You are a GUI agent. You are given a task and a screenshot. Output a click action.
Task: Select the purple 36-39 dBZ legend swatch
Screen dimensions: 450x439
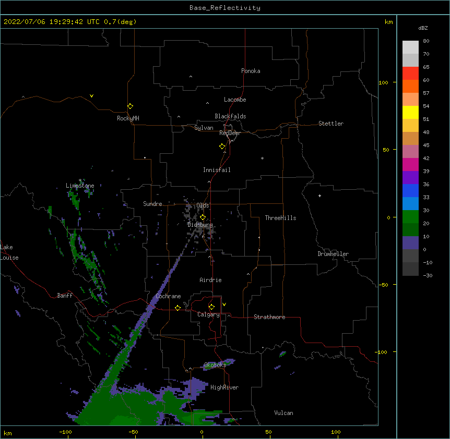(x=410, y=178)
